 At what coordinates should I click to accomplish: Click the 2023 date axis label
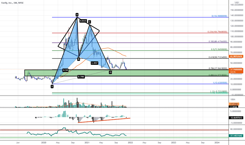(173, 142)
